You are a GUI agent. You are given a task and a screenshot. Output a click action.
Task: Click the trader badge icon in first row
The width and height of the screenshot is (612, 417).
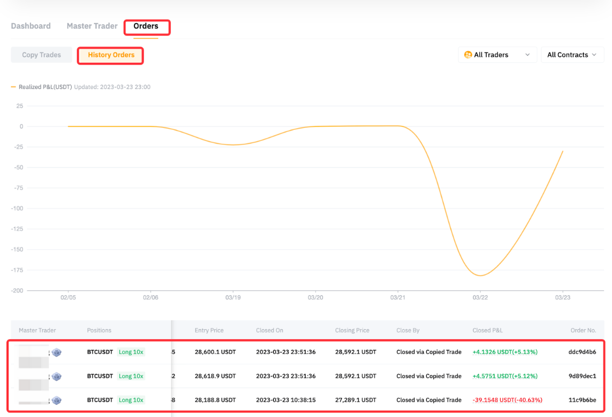(x=56, y=352)
